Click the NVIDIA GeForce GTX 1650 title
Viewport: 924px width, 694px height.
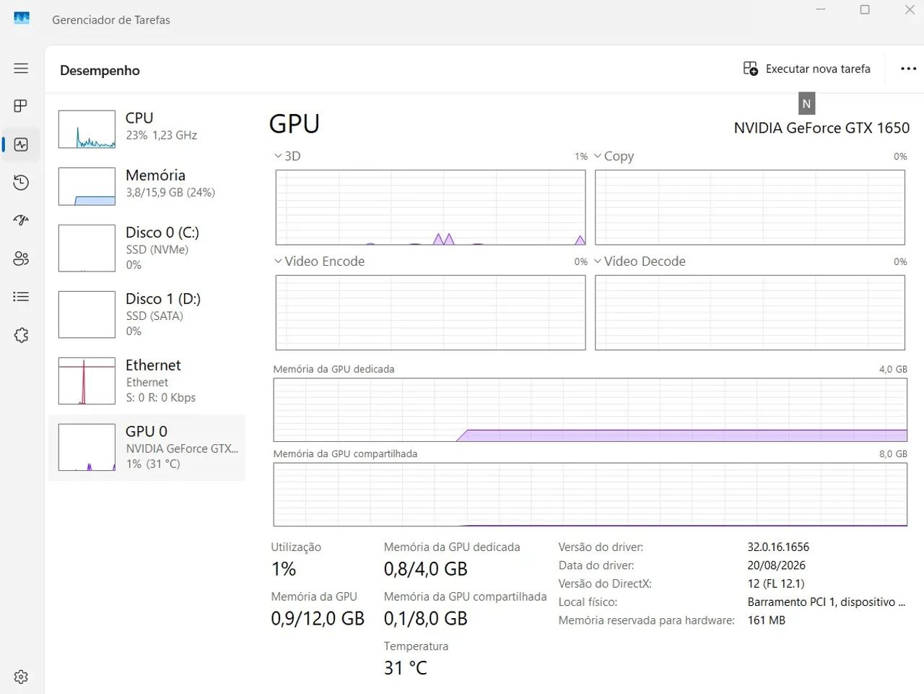821,128
